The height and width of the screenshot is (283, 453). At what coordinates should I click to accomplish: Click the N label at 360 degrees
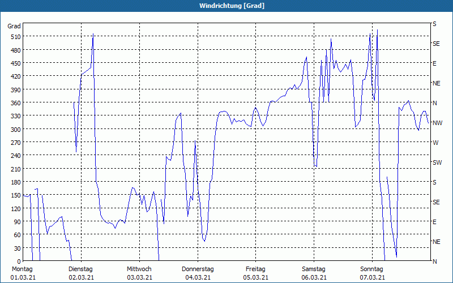434,103
